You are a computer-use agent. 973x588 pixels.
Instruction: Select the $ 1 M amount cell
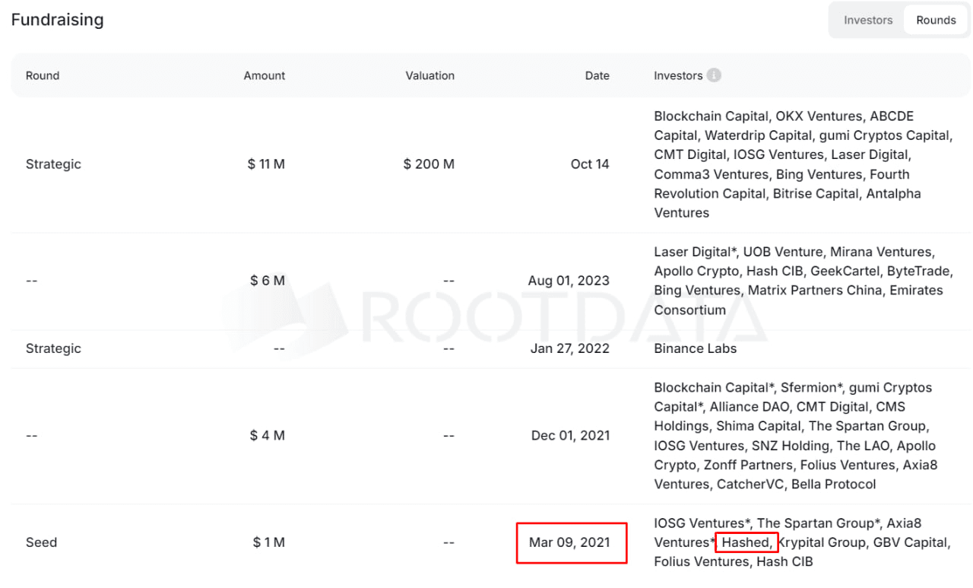click(269, 542)
